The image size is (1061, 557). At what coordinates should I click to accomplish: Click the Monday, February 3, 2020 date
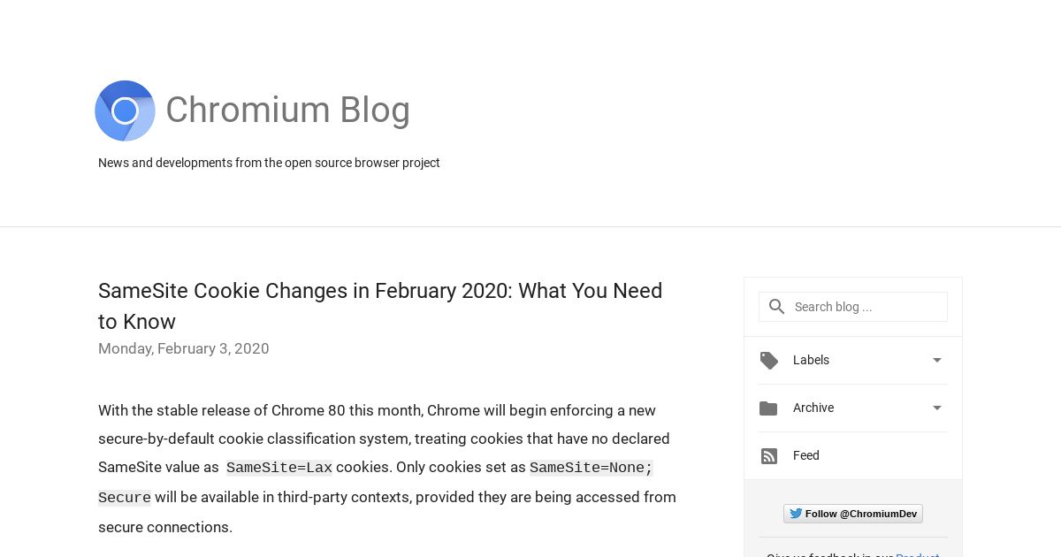[x=184, y=348]
